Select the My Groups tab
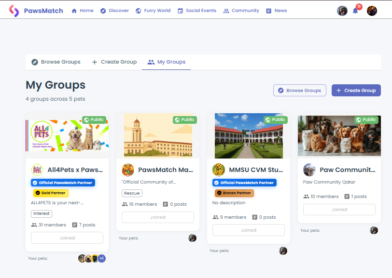The height and width of the screenshot is (278, 392). tap(166, 62)
